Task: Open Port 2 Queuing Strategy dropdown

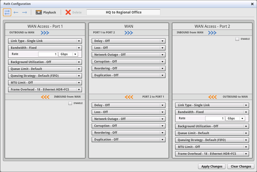Action: tap(212, 140)
